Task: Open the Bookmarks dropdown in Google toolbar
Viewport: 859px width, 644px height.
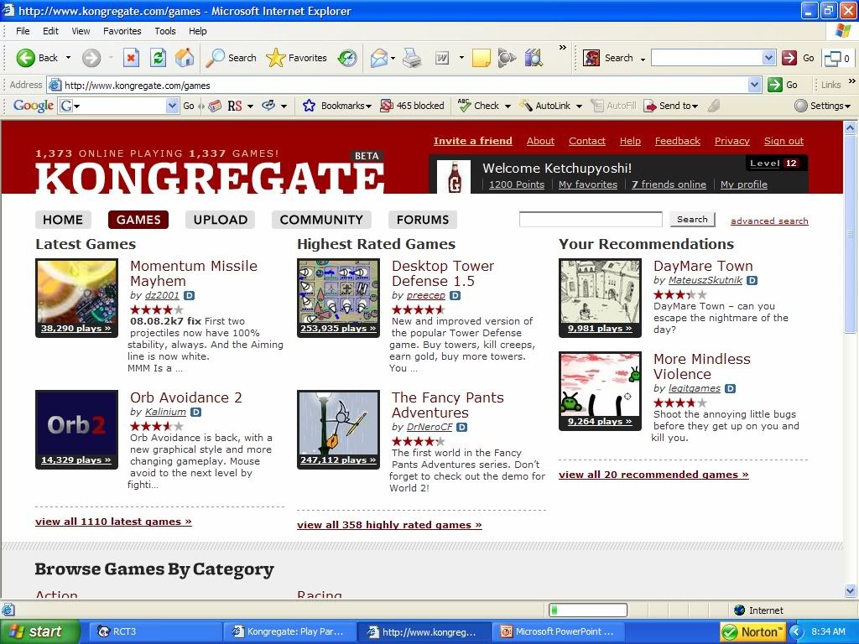Action: coord(369,106)
